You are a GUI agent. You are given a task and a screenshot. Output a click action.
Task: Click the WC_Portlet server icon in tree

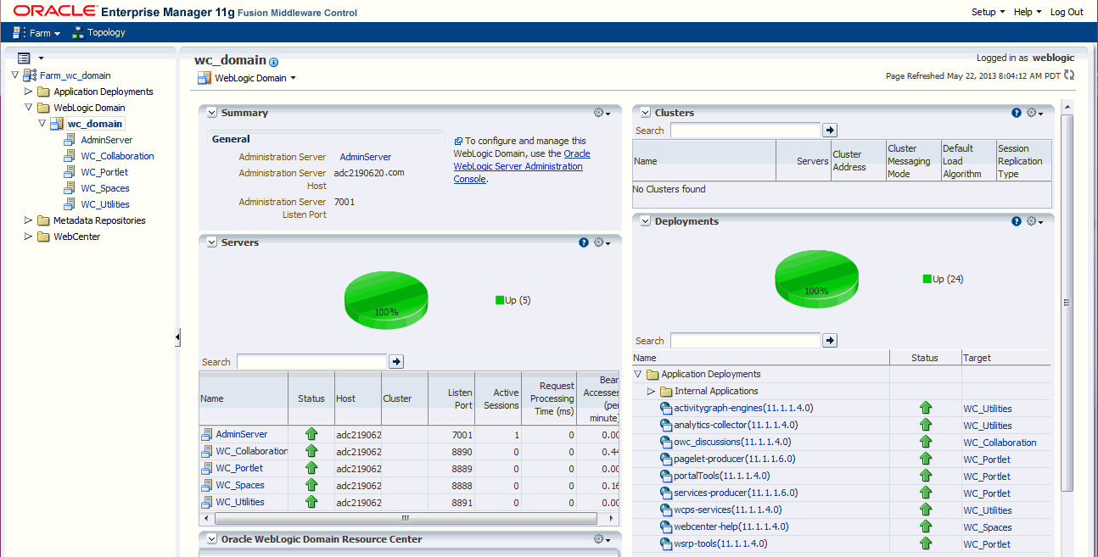coord(70,172)
